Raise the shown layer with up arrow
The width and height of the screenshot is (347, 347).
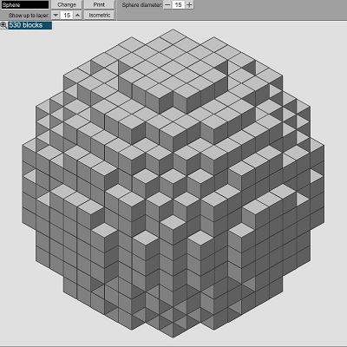[77, 15]
